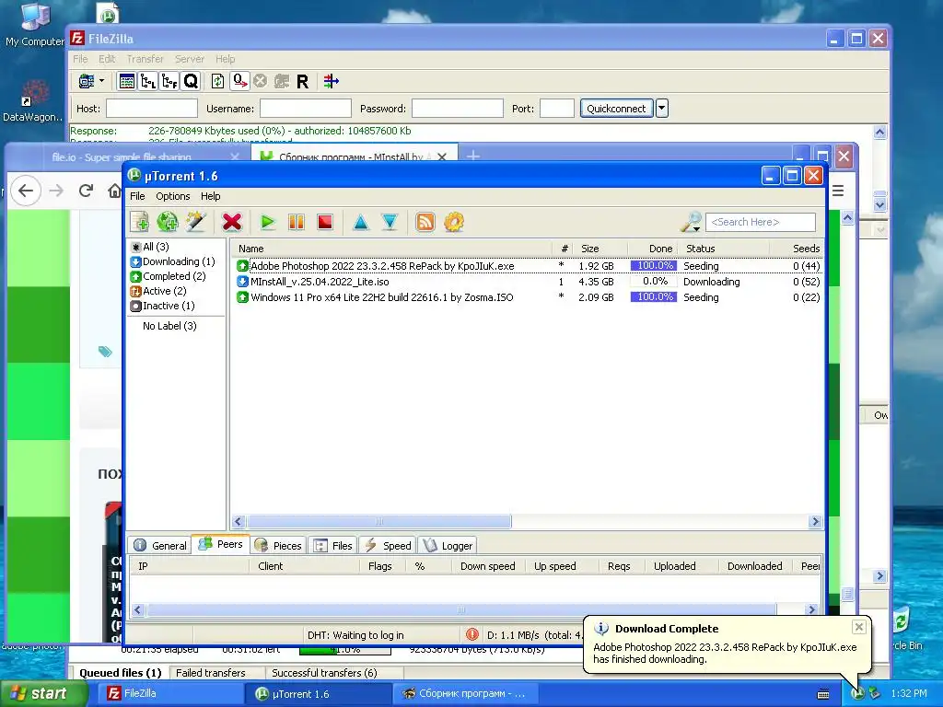Click browser Back arrow button
Viewport: 943px width, 707px height.
[x=26, y=191]
